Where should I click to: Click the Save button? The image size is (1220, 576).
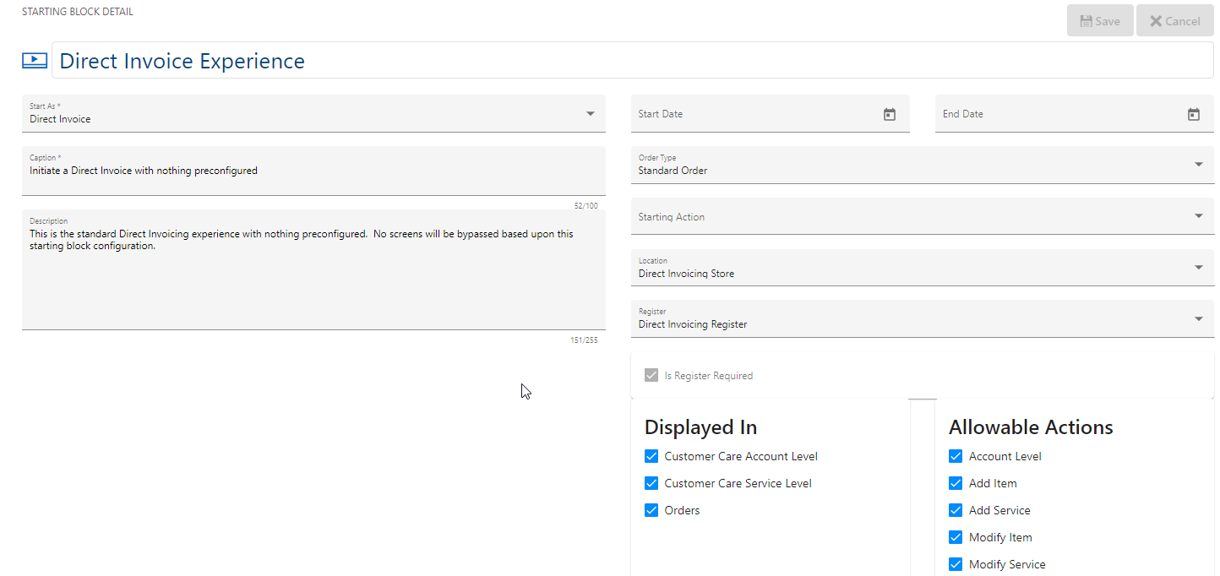[x=1100, y=21]
